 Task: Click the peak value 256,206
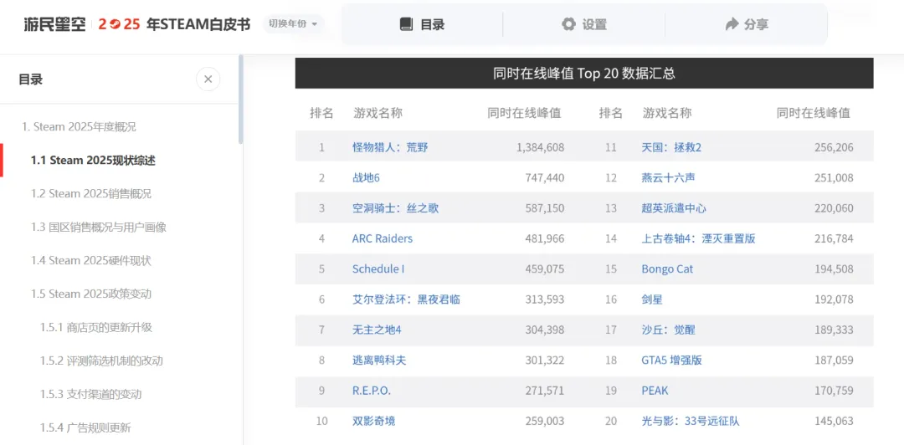(x=835, y=147)
